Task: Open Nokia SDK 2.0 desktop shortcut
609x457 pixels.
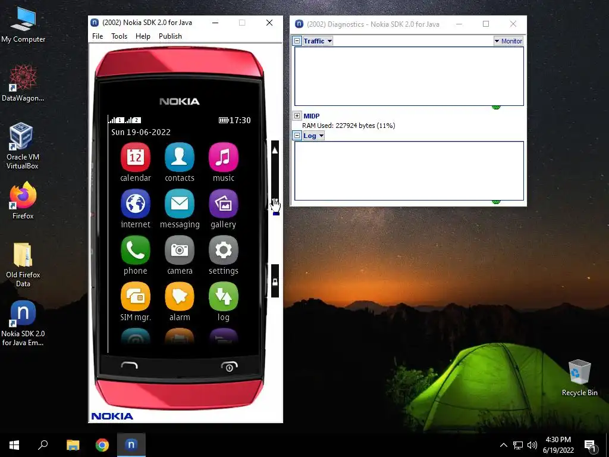Action: (23, 323)
